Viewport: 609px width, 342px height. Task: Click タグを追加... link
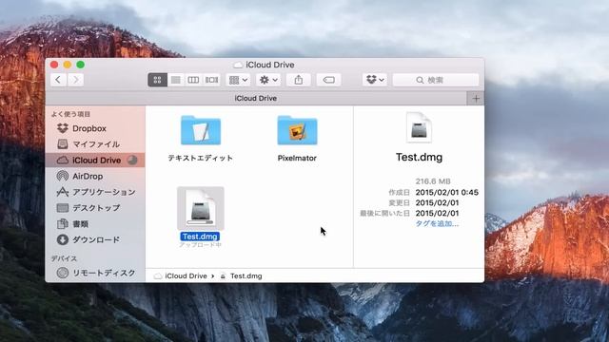(x=437, y=224)
